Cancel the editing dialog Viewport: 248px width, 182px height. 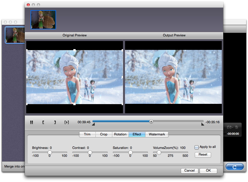click(189, 171)
